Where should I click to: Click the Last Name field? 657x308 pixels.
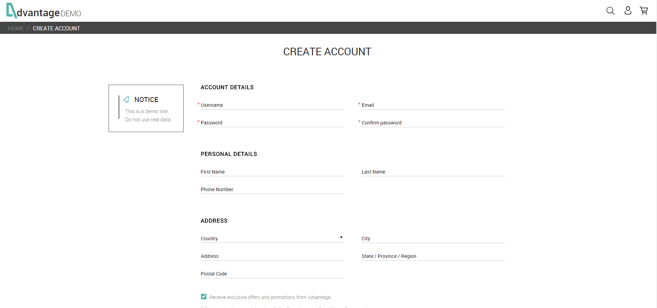coord(433,172)
